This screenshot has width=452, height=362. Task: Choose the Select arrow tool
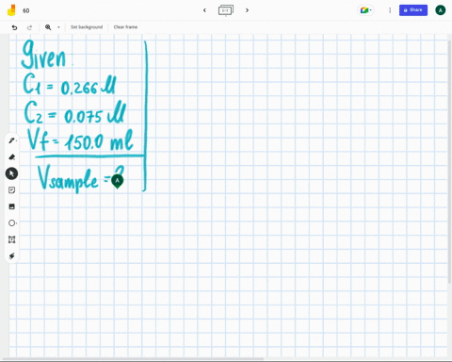coord(11,173)
